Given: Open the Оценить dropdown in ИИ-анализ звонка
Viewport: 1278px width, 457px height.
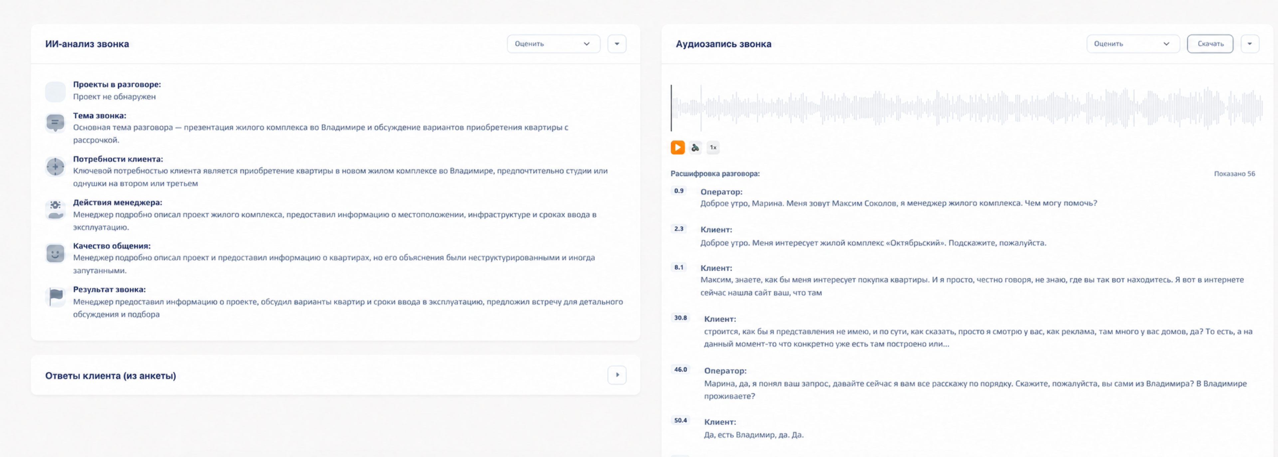Looking at the screenshot, I should pyautogui.click(x=553, y=44).
